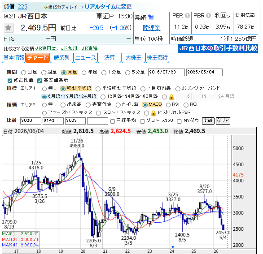Open the 決算 tab
263x254 pixels.
110,58
